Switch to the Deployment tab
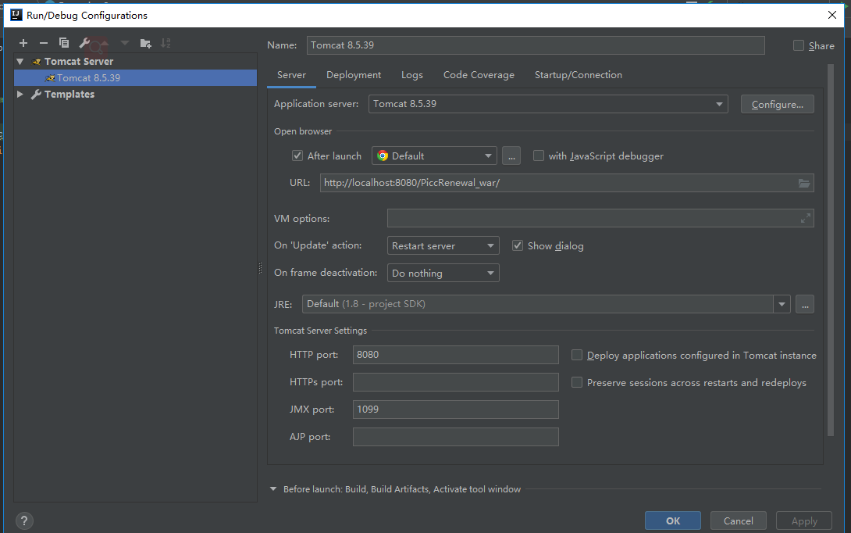The width and height of the screenshot is (851, 533). click(354, 75)
